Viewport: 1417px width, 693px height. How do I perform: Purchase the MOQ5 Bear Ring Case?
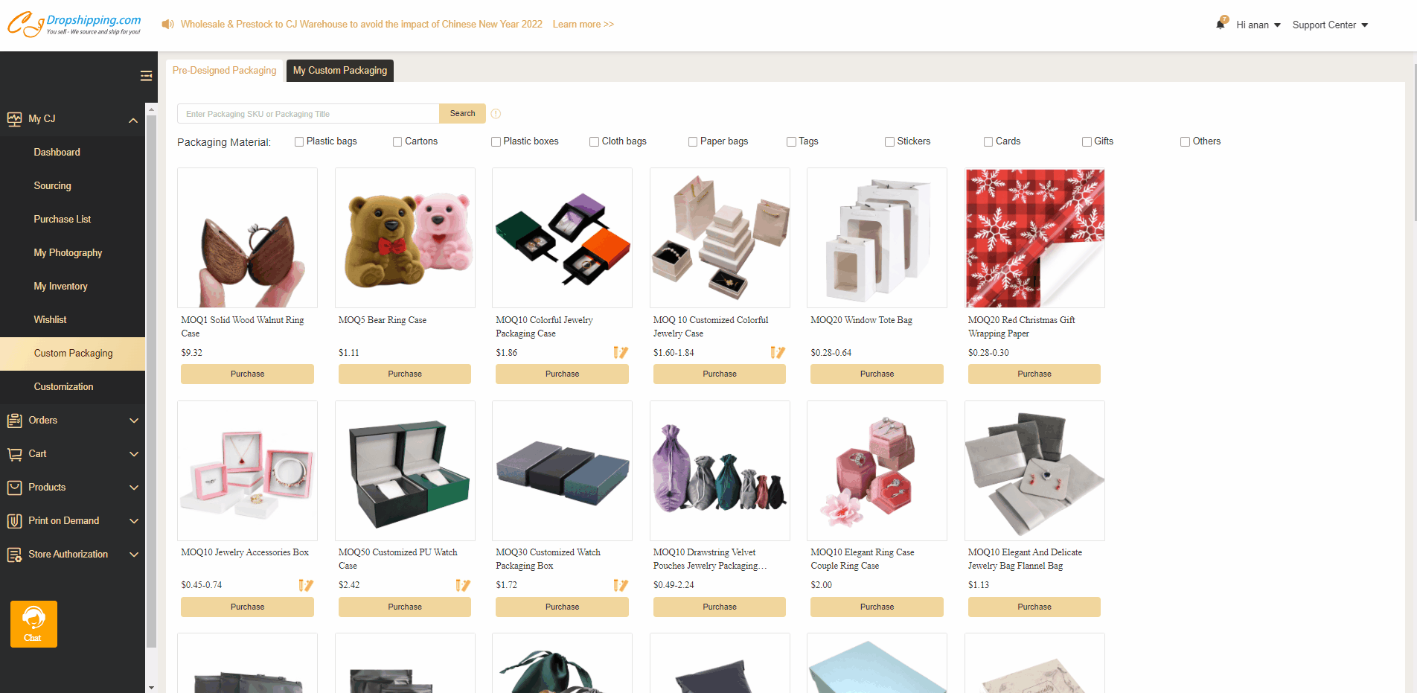(405, 374)
